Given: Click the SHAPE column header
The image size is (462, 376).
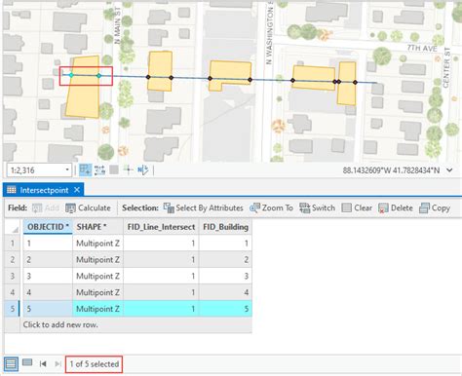Looking at the screenshot, I should [x=97, y=227].
